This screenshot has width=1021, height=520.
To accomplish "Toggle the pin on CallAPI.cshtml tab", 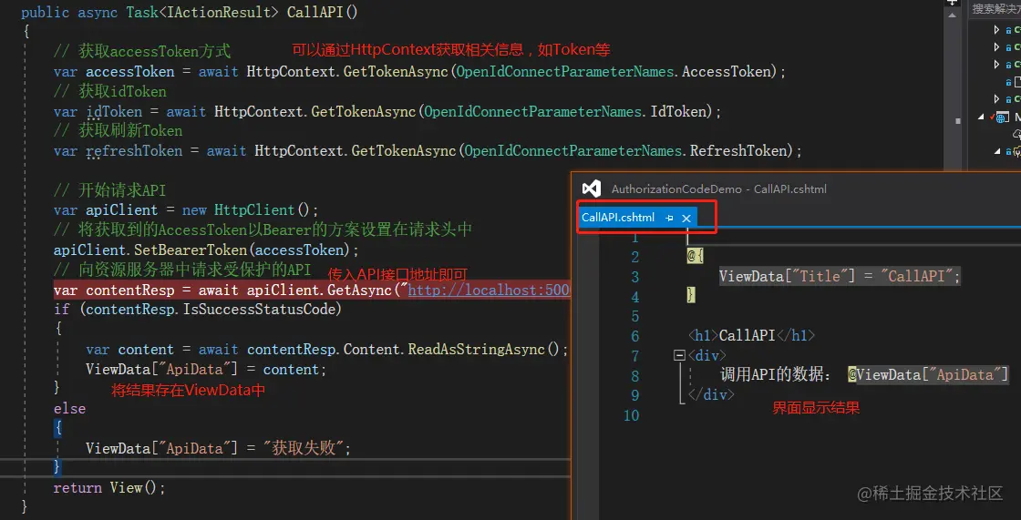I will click(669, 219).
